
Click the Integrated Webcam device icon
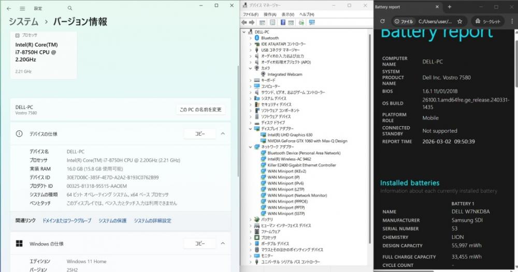coord(263,74)
